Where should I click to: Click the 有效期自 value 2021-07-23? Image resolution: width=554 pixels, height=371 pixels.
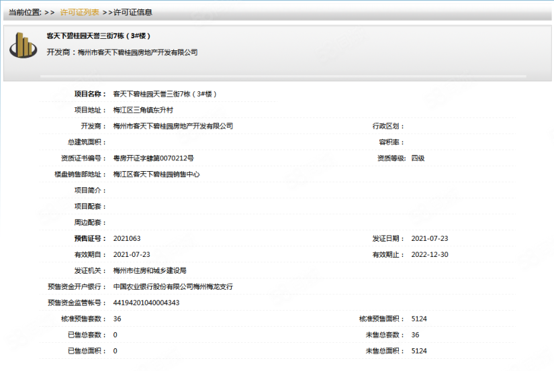(132, 254)
